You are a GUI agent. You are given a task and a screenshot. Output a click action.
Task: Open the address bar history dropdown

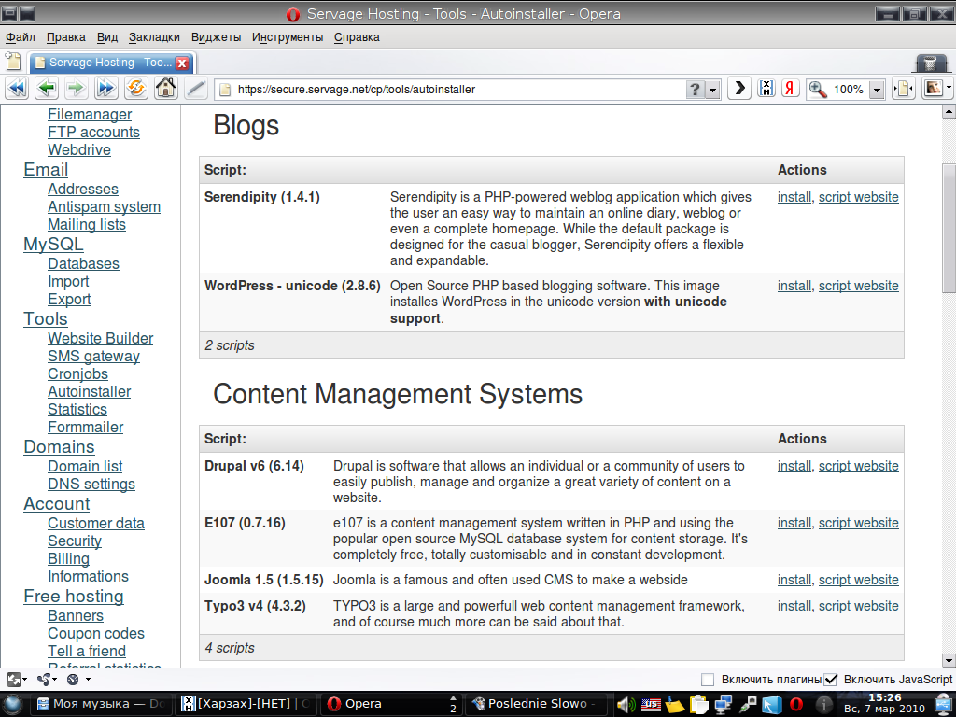[712, 90]
